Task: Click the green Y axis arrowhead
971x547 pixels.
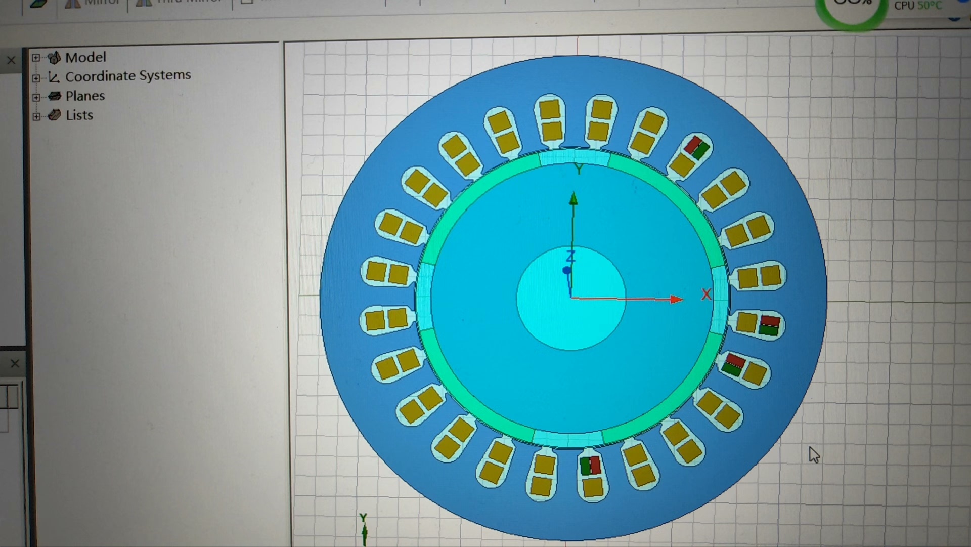Action: point(573,199)
